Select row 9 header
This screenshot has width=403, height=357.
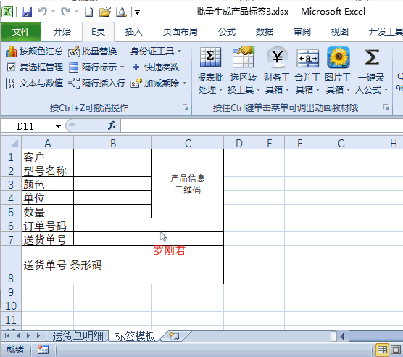[x=11, y=292]
